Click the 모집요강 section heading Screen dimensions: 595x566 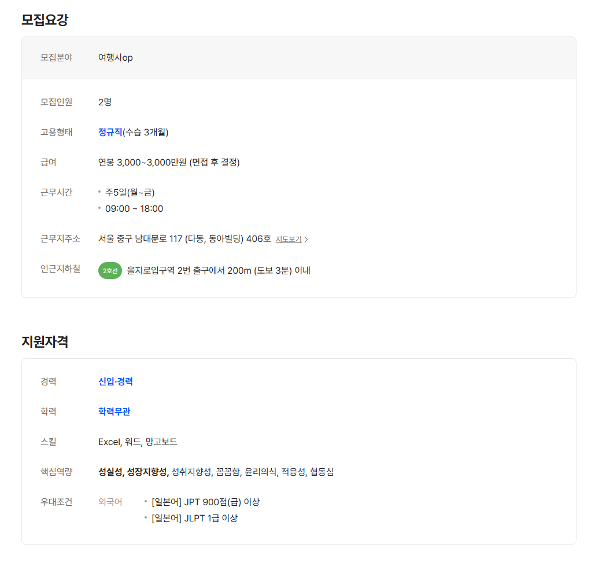coord(45,20)
